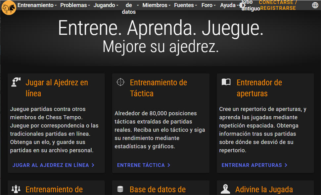The width and height of the screenshot is (321, 195).
Task: Select the database stack icon on Base de datos card
Action: click(x=121, y=189)
